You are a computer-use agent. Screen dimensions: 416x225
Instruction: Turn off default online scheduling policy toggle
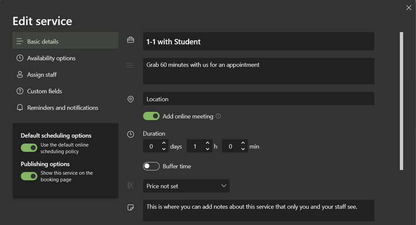(x=29, y=148)
